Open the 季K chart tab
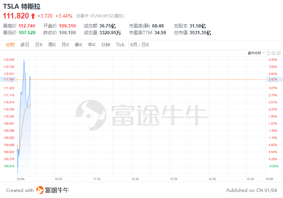 tap(78, 45)
